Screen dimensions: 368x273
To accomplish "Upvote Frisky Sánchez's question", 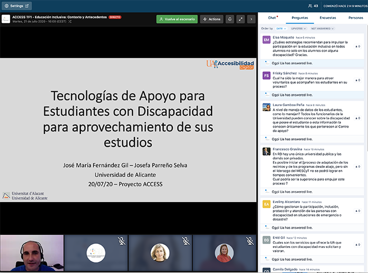I will point(358,80).
